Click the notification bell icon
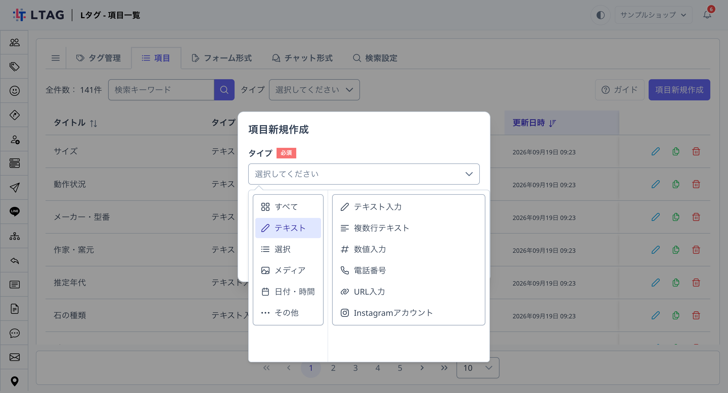This screenshot has height=393, width=728. point(707,15)
